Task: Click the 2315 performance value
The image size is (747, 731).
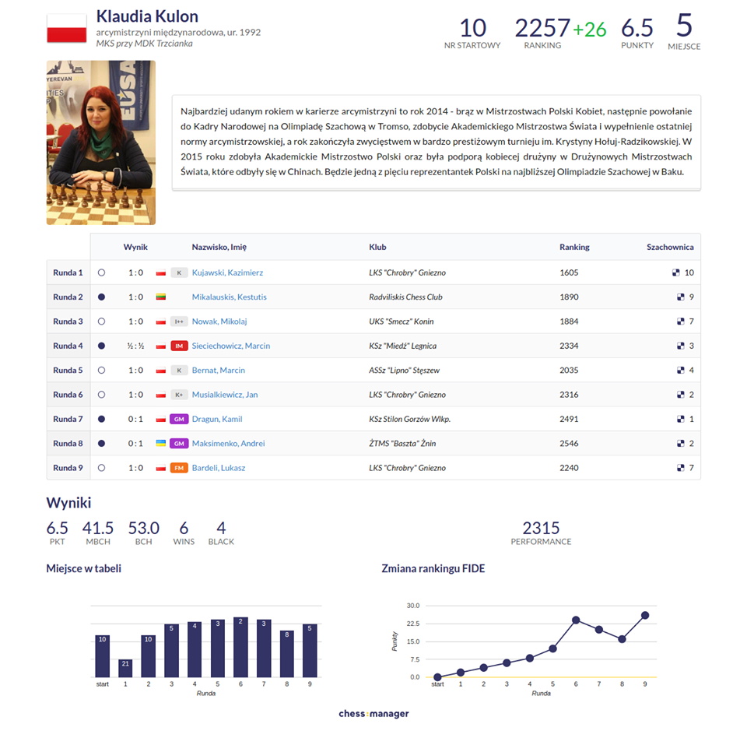Action: (541, 528)
